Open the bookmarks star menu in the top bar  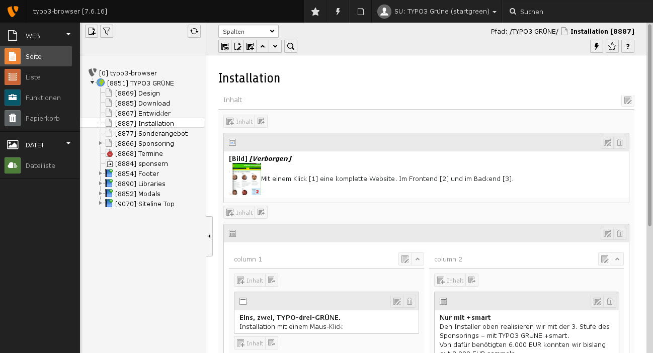pyautogui.click(x=315, y=12)
